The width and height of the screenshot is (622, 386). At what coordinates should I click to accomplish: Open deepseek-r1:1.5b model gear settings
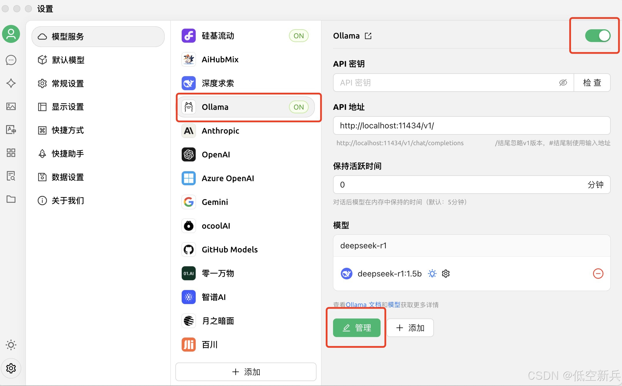446,274
